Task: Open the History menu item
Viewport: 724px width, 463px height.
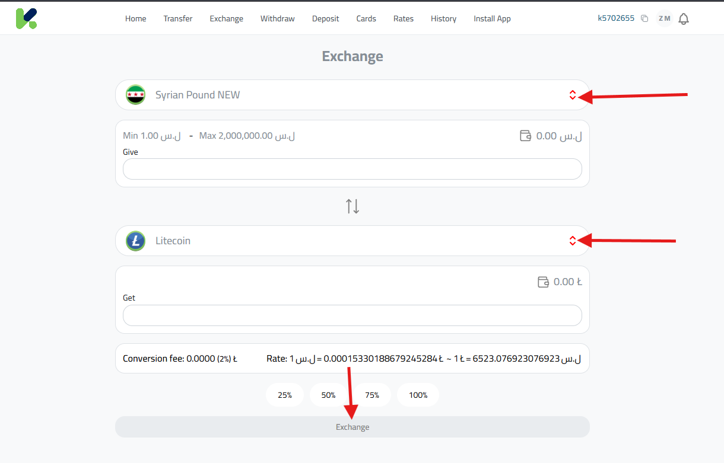Action: pyautogui.click(x=443, y=18)
